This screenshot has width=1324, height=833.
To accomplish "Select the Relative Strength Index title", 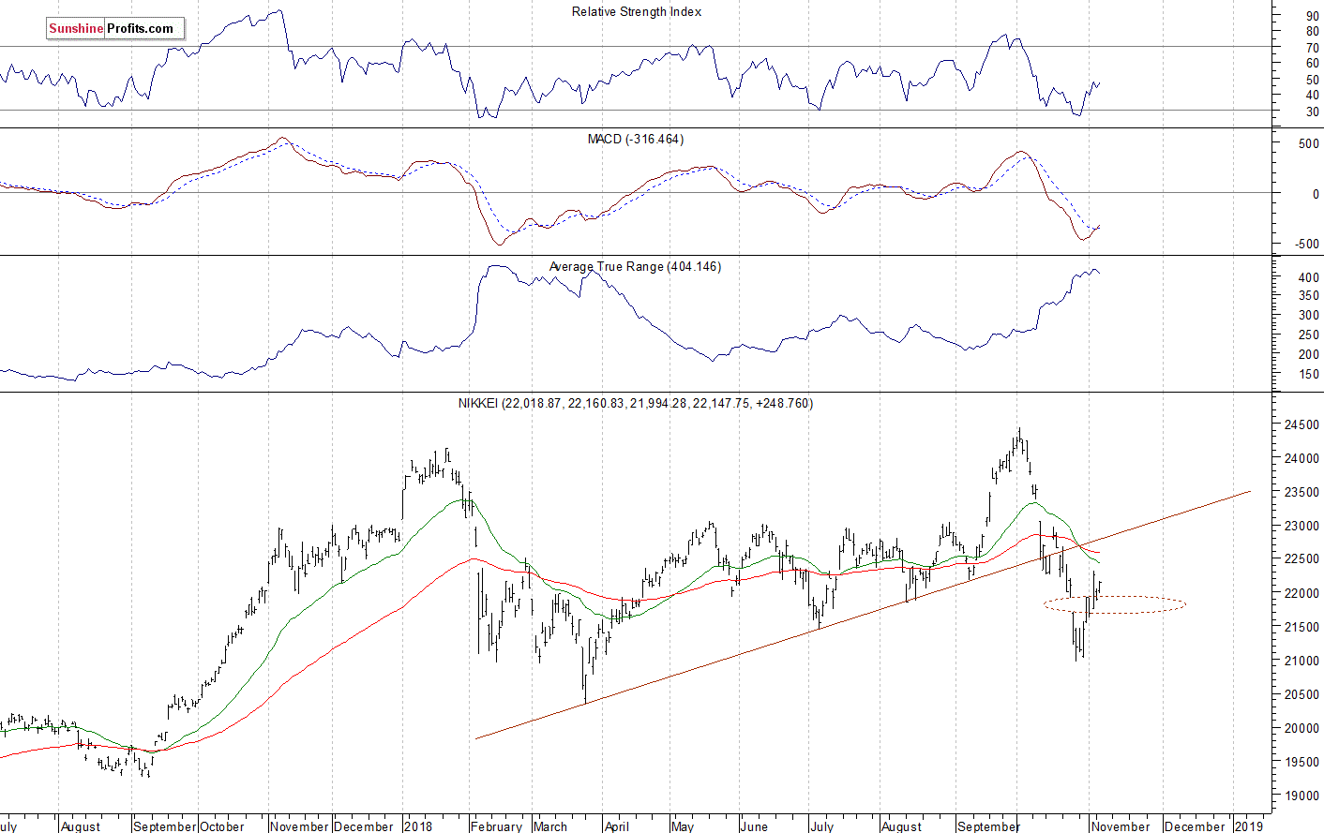I will pos(637,12).
